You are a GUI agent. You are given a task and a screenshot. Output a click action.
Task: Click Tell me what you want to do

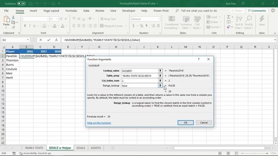point(199,10)
